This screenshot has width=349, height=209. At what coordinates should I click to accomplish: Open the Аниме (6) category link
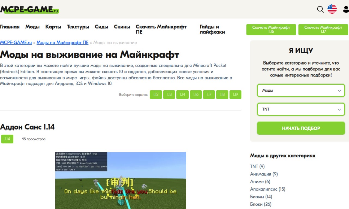(260, 182)
